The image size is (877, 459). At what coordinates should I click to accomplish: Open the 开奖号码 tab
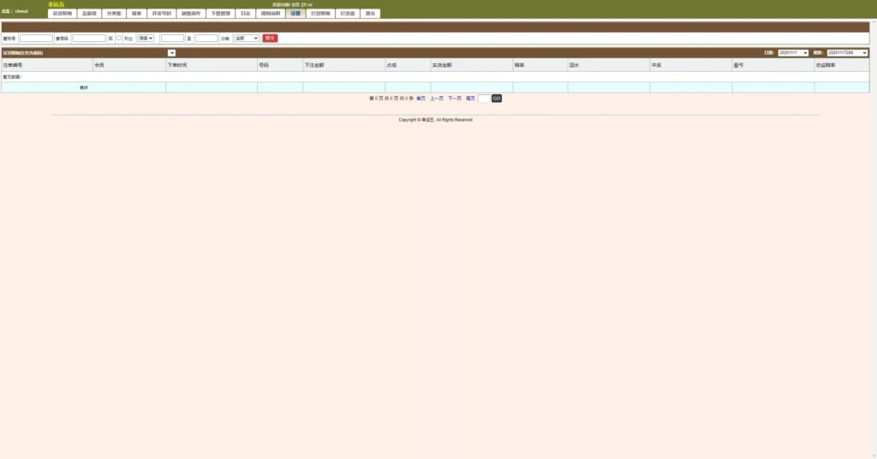pyautogui.click(x=162, y=14)
